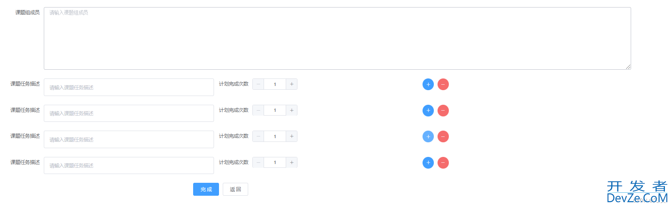Click the red minus icon in fourth task row
This screenshot has height=207, width=672.
[443, 163]
